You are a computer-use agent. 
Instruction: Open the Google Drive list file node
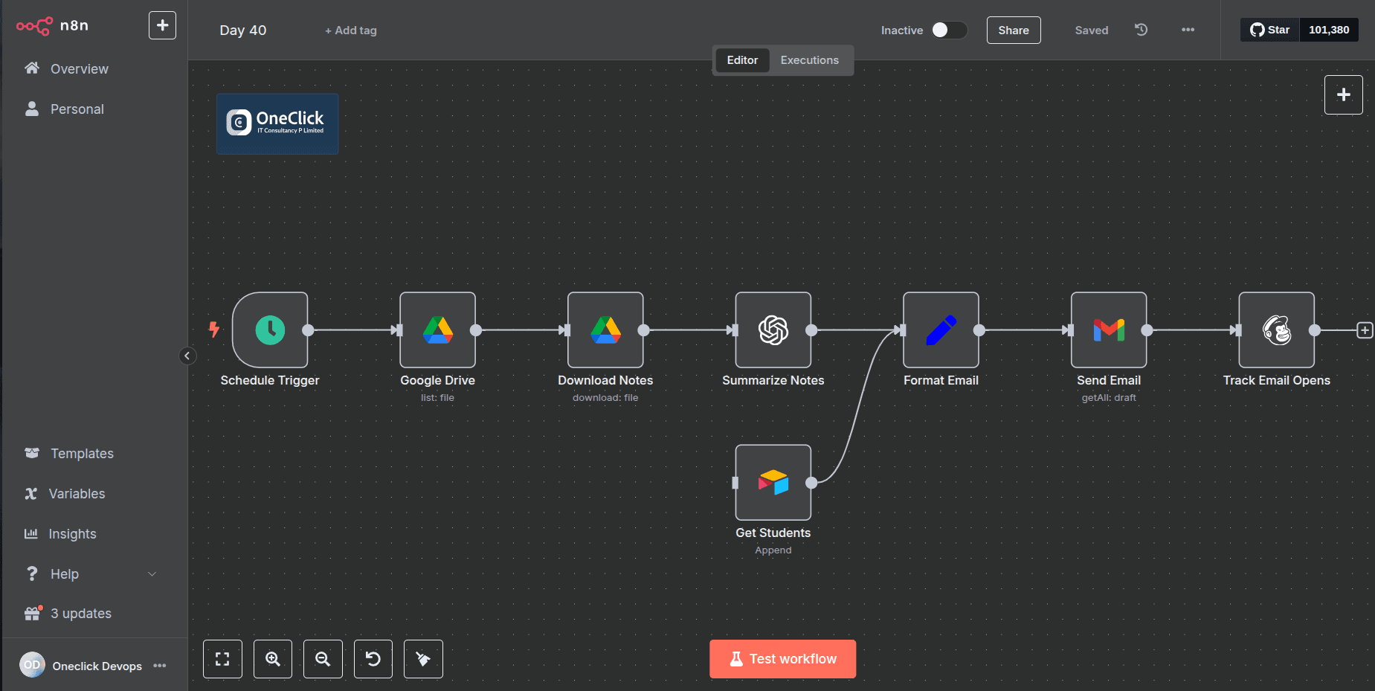tap(438, 330)
